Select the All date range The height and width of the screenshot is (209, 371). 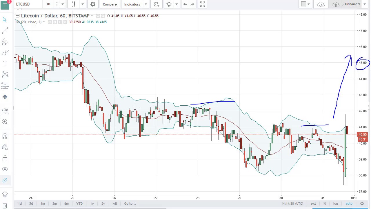coord(115,203)
